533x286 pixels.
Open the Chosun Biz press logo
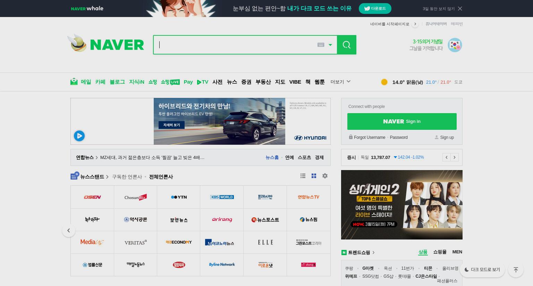pyautogui.click(x=136, y=197)
